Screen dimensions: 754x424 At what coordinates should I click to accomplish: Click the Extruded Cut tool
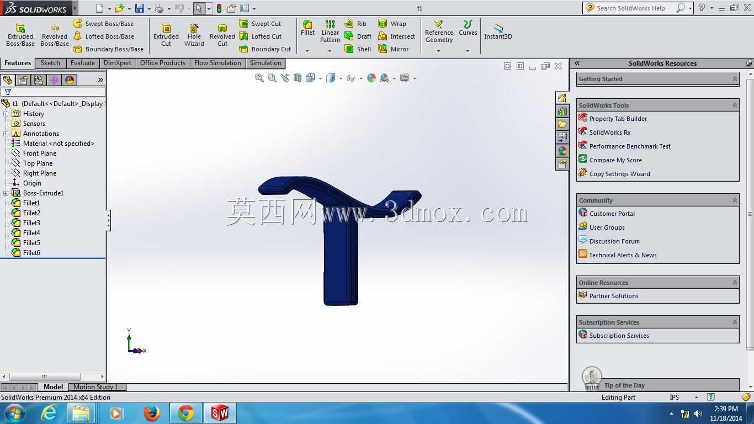(166, 35)
